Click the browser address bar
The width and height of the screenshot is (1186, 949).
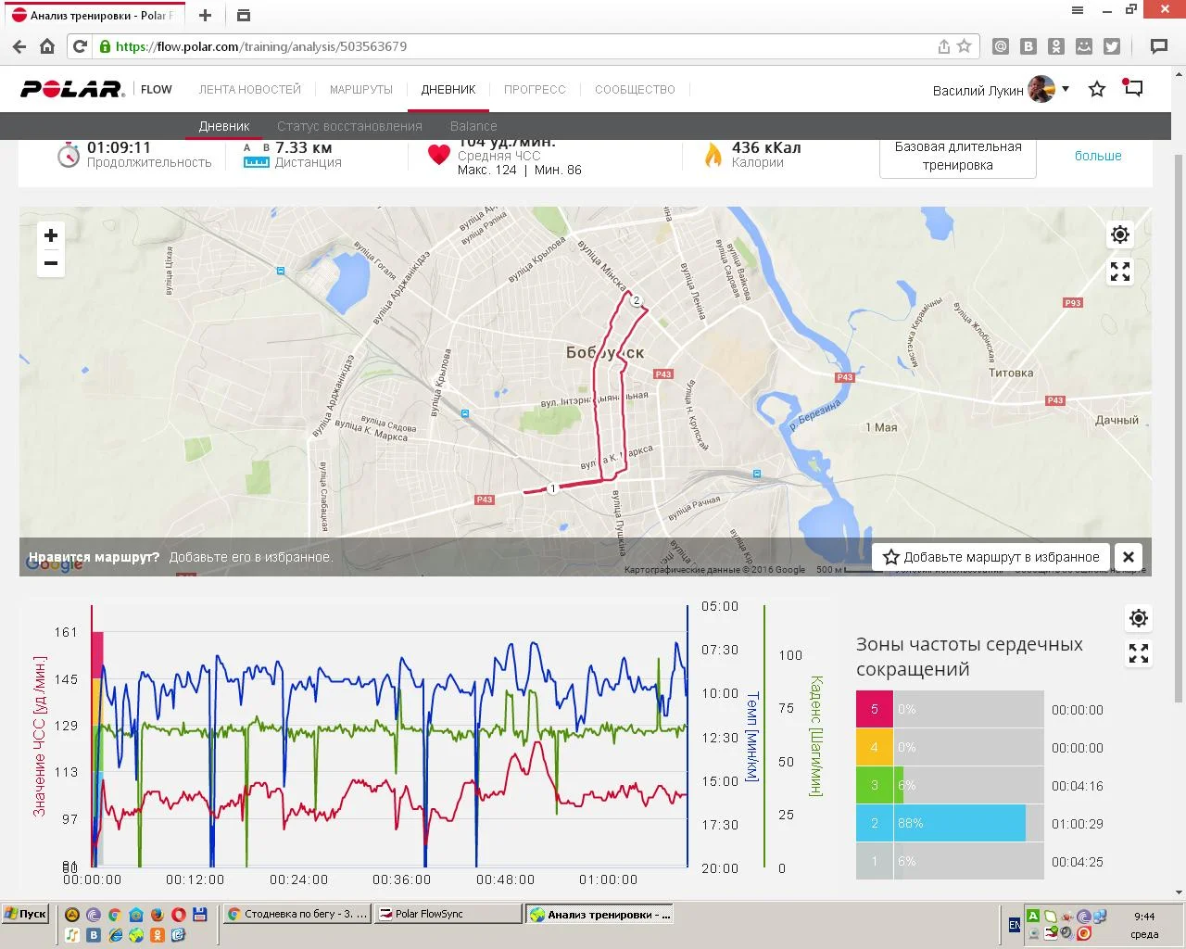(519, 46)
